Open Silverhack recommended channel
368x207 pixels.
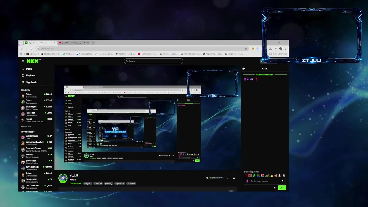[37, 162]
